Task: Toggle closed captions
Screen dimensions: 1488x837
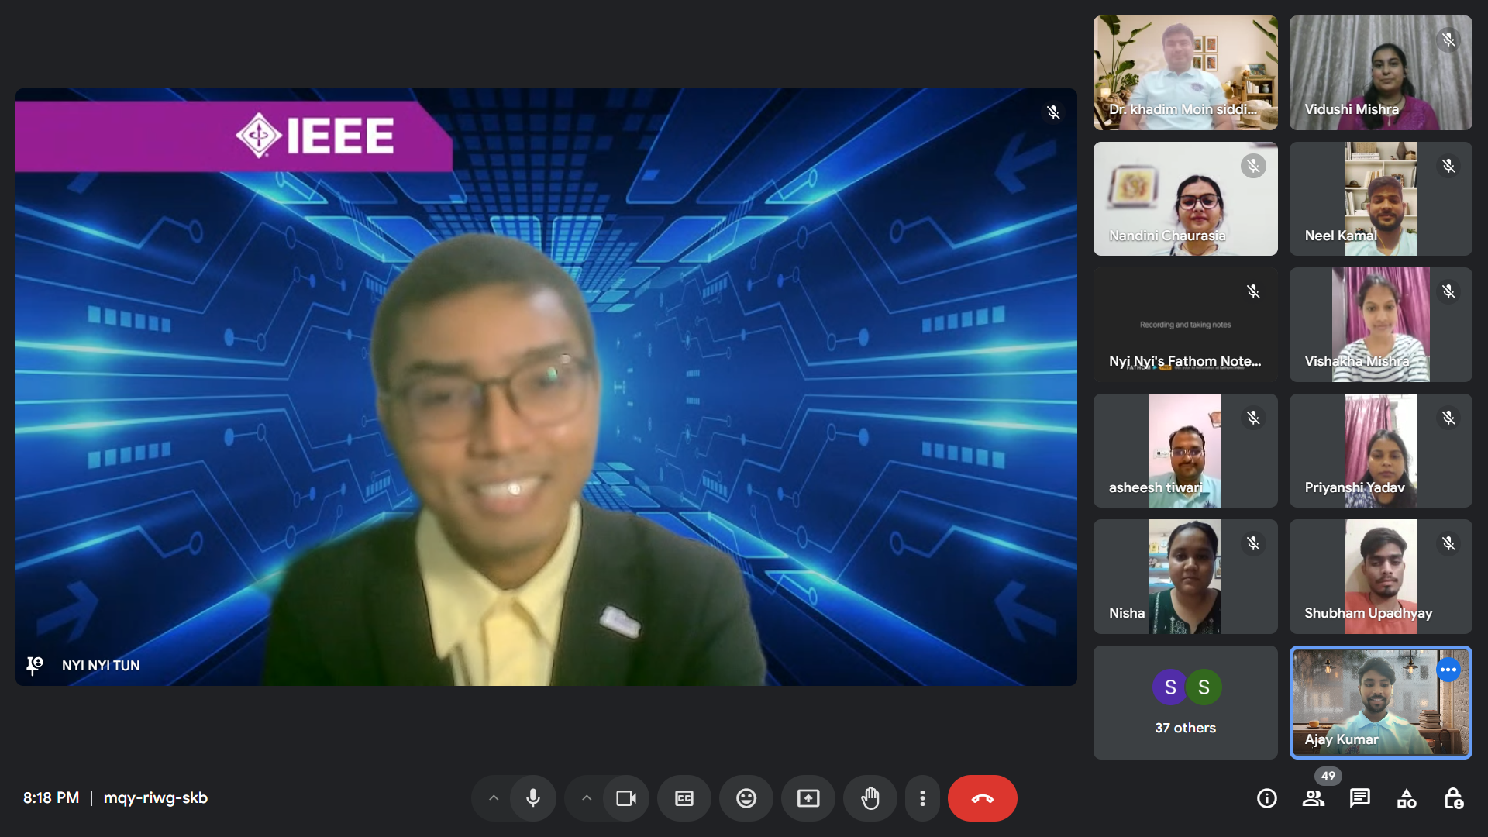Action: [684, 798]
